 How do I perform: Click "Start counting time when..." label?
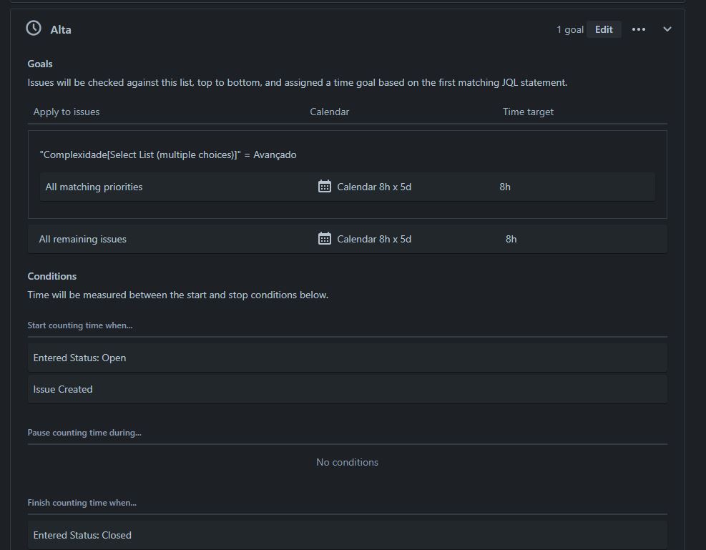pyautogui.click(x=80, y=325)
